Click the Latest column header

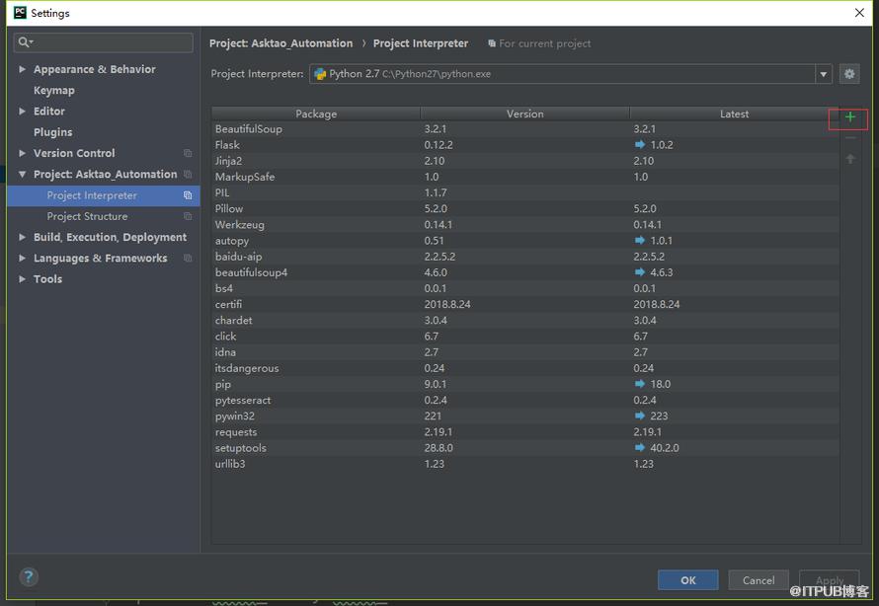pos(735,114)
